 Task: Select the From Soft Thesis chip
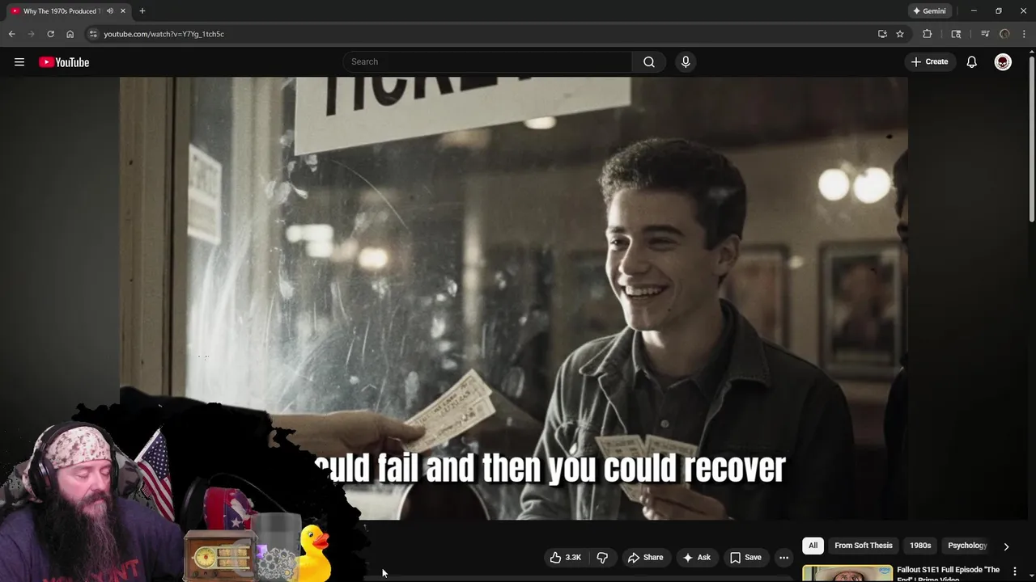864,546
